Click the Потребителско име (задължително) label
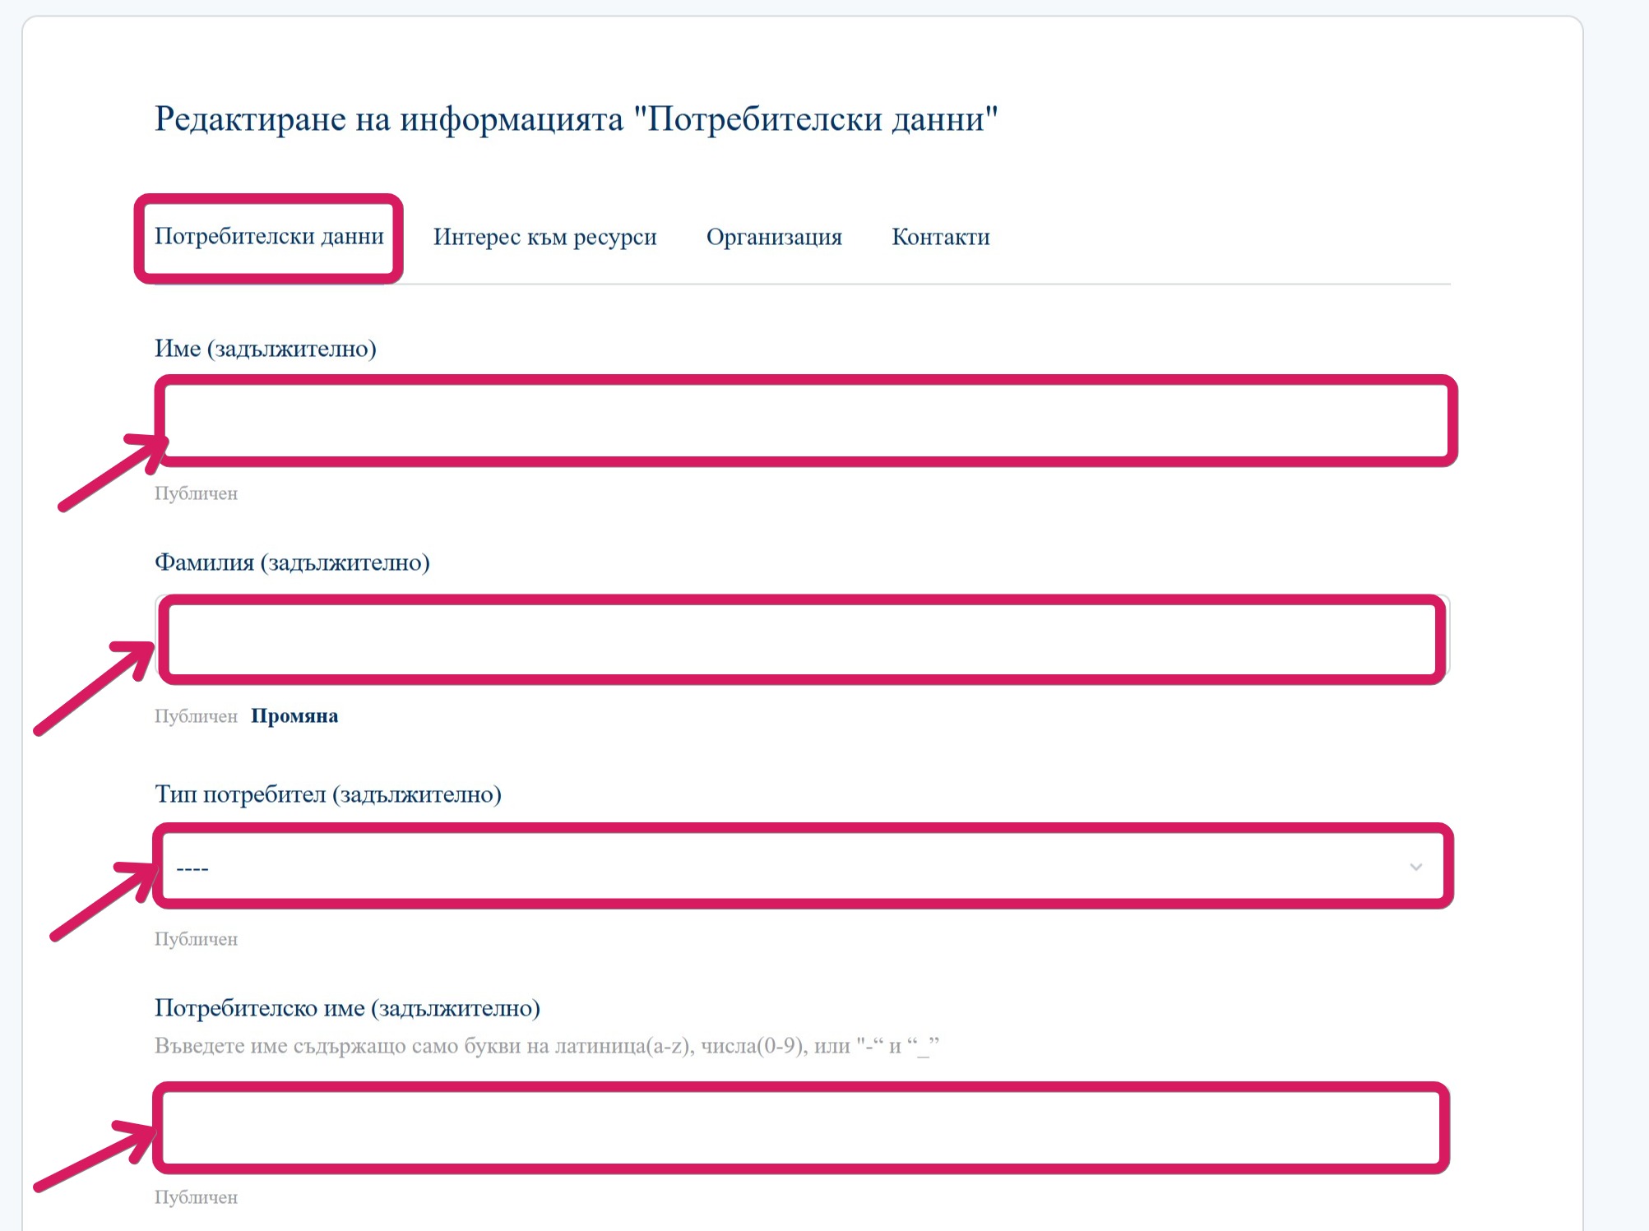The image size is (1649, 1231). click(347, 1008)
